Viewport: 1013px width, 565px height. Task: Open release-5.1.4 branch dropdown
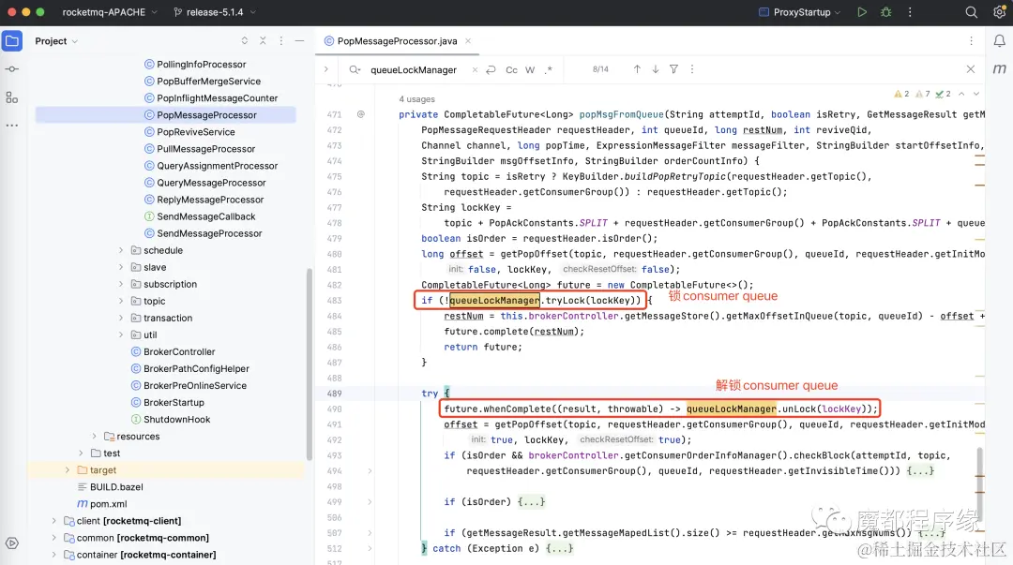pyautogui.click(x=215, y=12)
